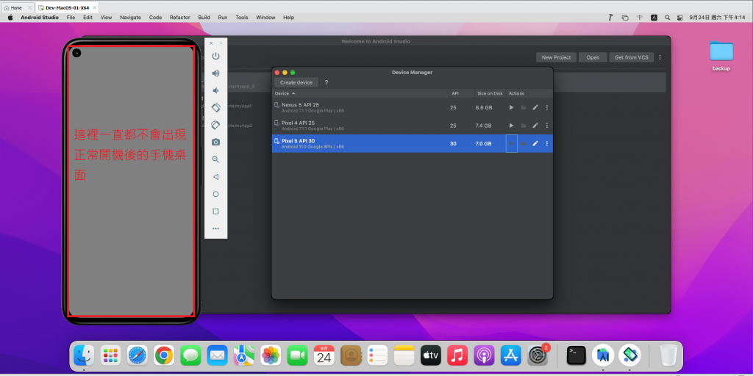Show Pixel 5 API 30 files folder icon
This screenshot has height=376, width=753.
click(524, 143)
